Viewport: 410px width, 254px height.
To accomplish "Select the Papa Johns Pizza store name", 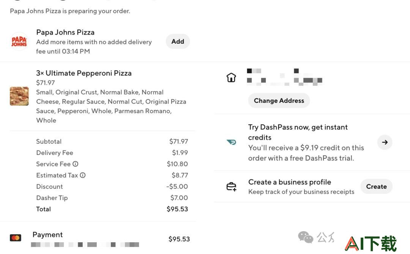I will point(65,32).
